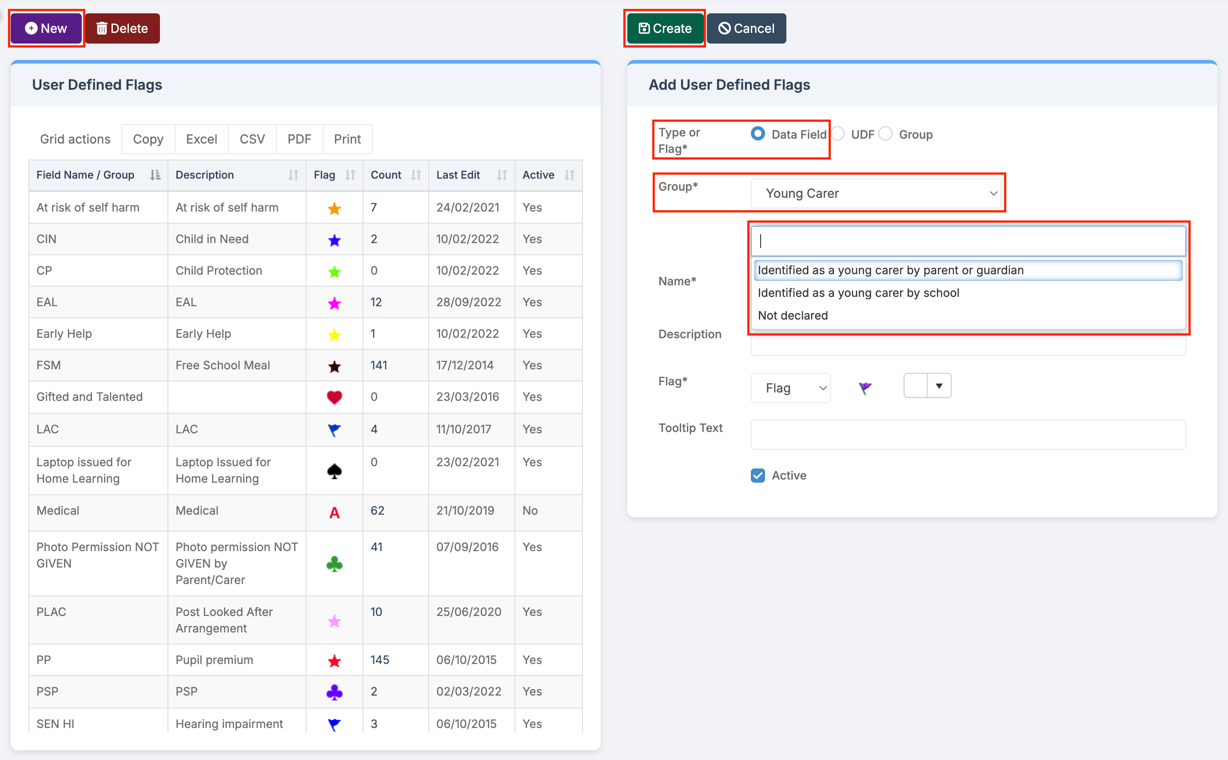1228x760 pixels.
Task: Export the grid to Excel
Action: pos(202,139)
